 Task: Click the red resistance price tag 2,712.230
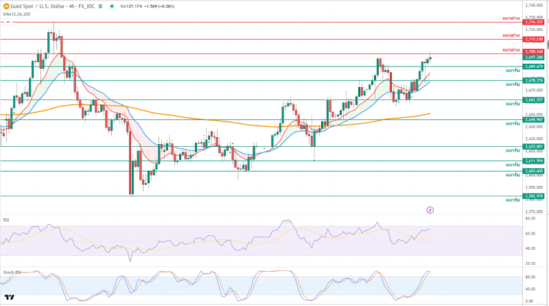click(534, 39)
